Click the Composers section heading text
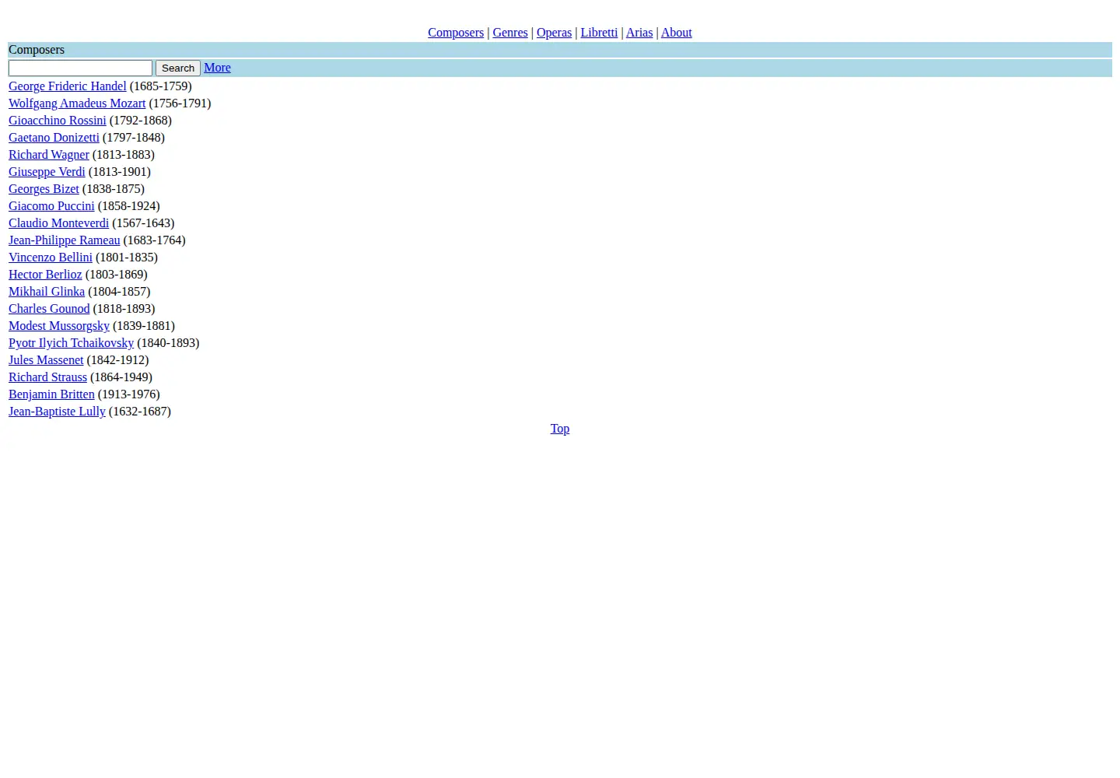Screen dimensions: 1120x778 pyautogui.click(x=37, y=50)
